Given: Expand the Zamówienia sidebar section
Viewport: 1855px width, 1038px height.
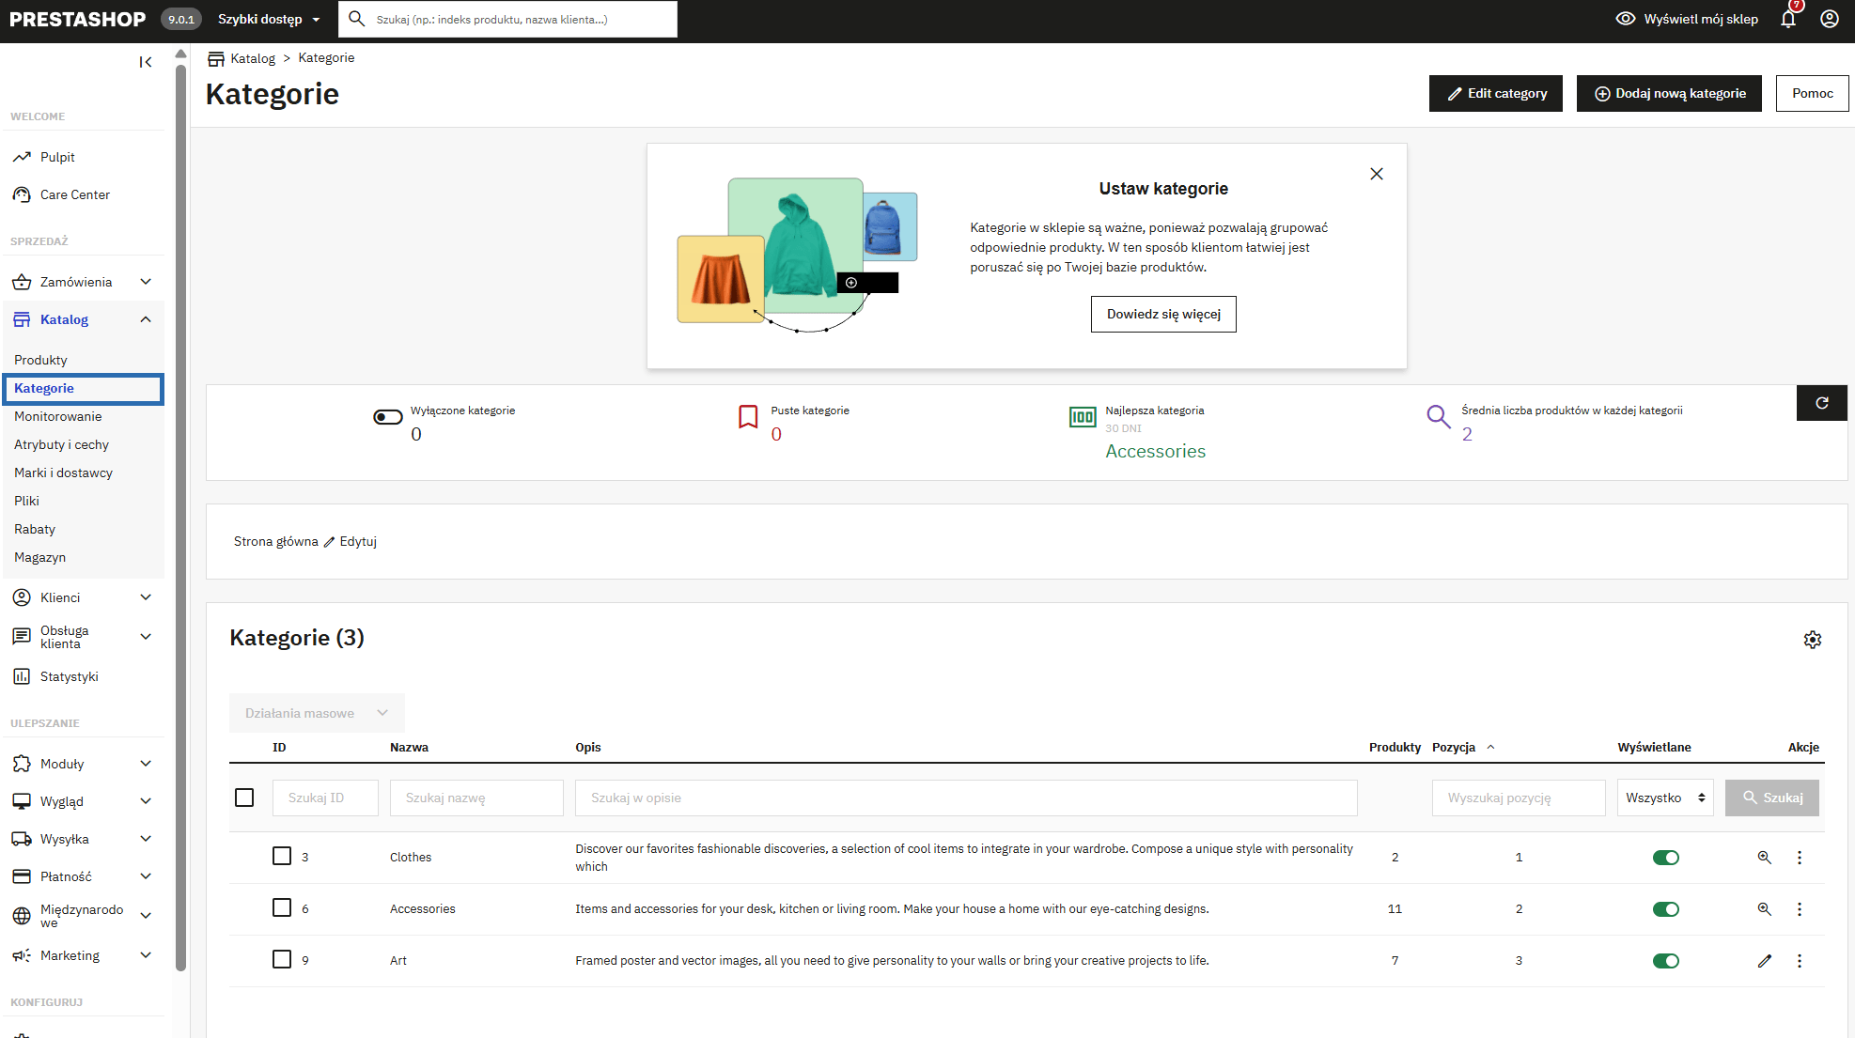Looking at the screenshot, I should coord(75,281).
